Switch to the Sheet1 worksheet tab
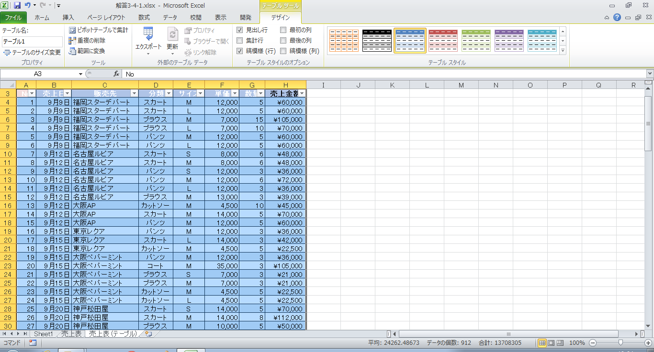Screen dimensions: 654x352 click(x=43, y=334)
